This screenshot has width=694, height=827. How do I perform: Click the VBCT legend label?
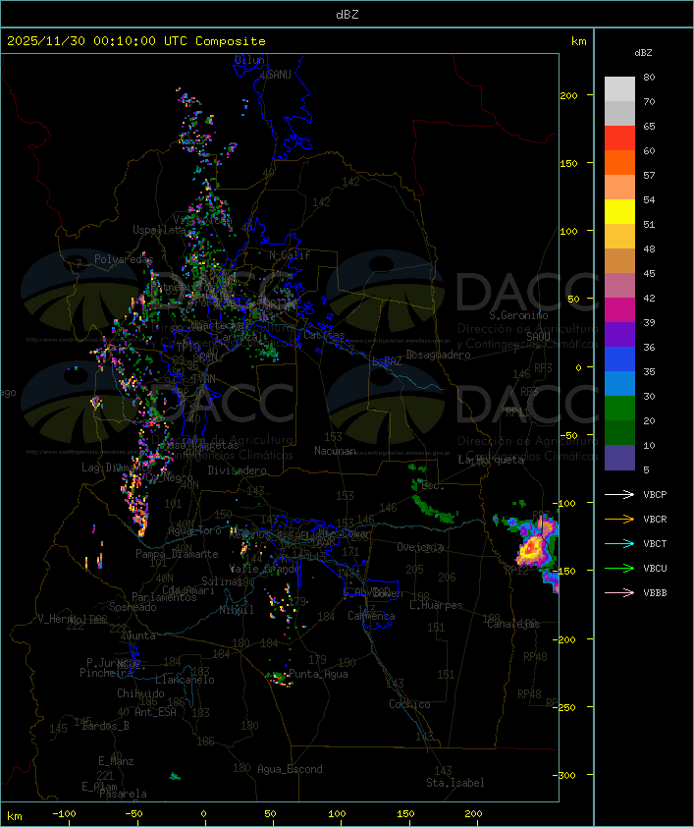pyautogui.click(x=655, y=543)
